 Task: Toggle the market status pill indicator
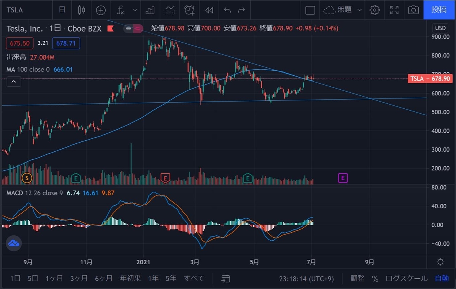click(133, 28)
